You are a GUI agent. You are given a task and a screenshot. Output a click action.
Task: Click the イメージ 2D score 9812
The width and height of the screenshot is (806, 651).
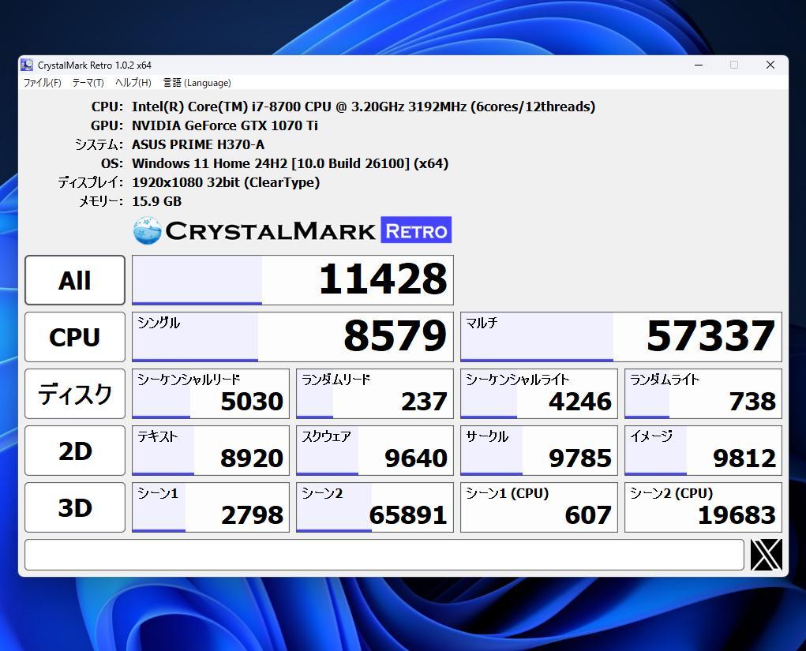(x=703, y=451)
